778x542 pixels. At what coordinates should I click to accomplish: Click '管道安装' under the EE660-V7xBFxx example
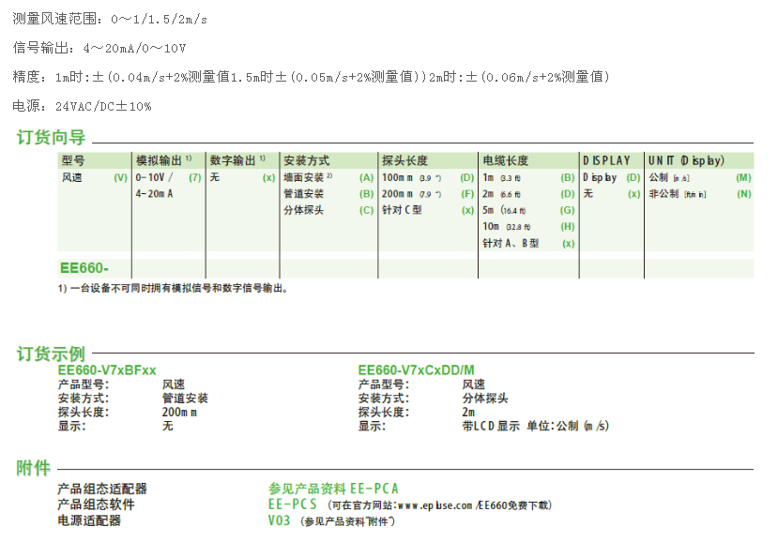pyautogui.click(x=185, y=399)
